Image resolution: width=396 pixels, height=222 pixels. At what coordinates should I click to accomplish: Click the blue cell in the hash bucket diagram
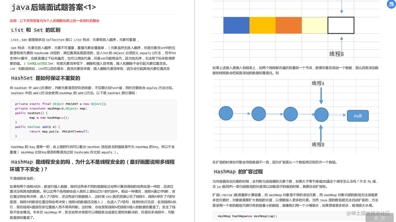point(236,25)
